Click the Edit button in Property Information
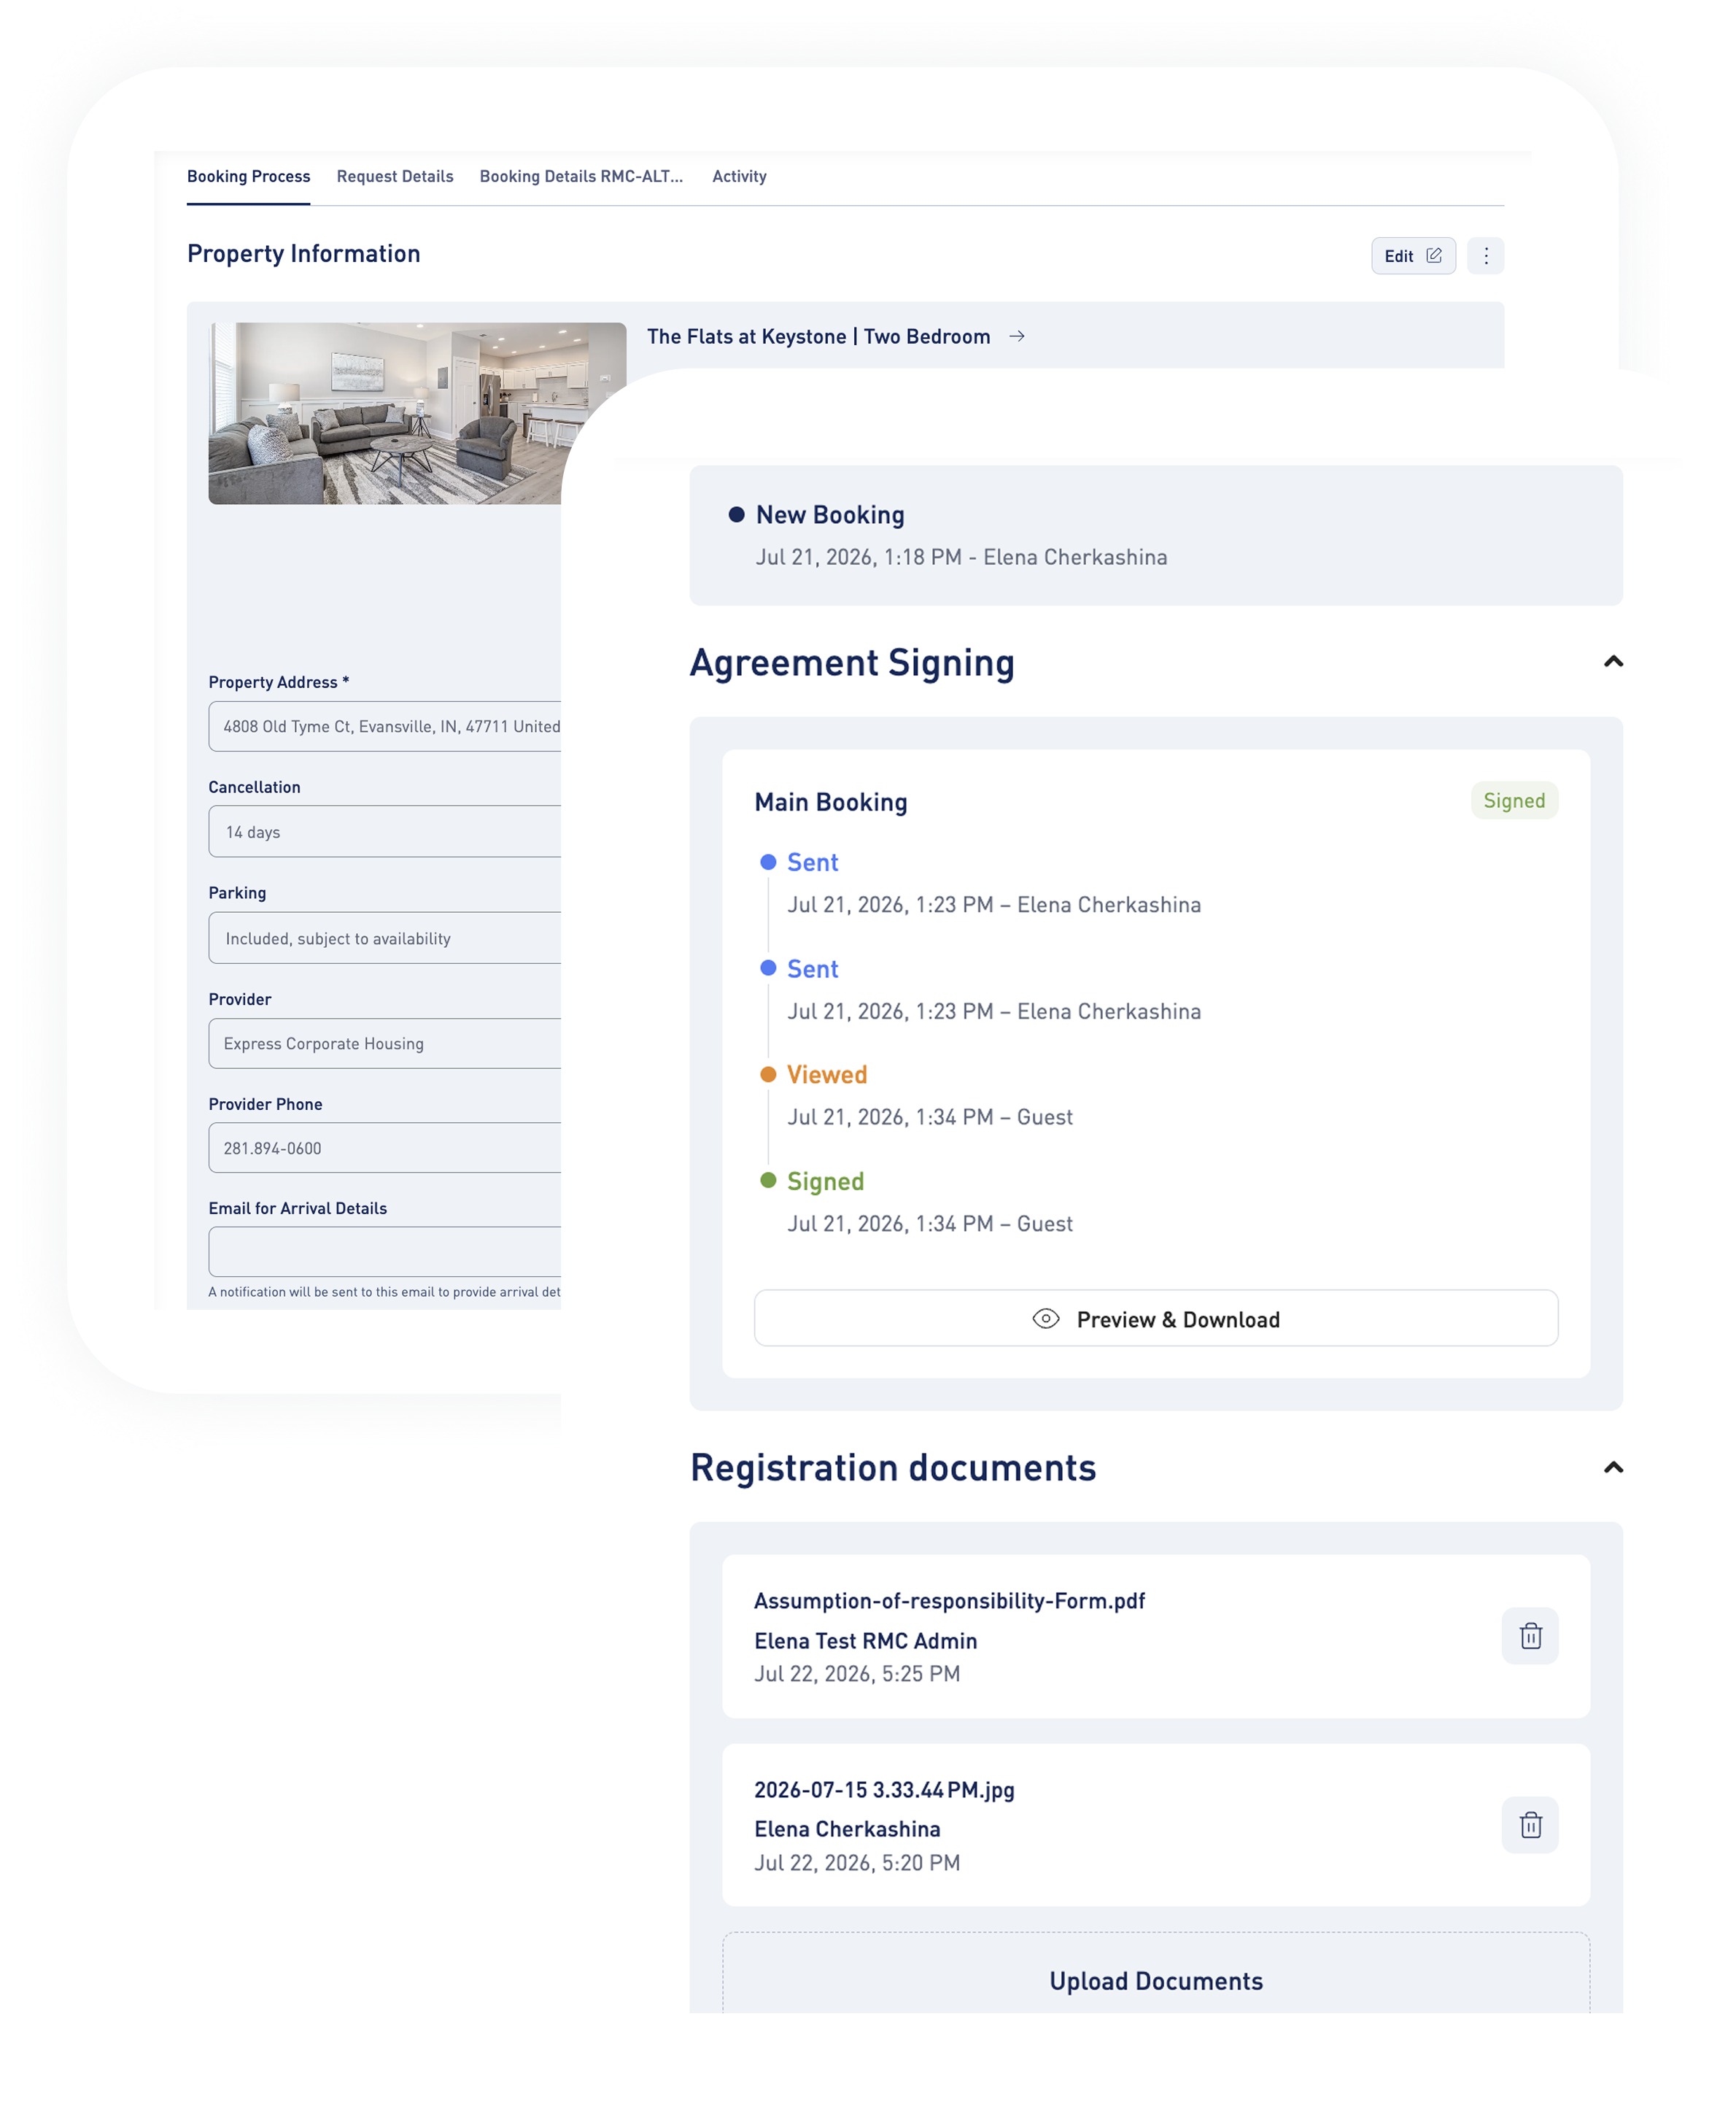The image size is (1736, 2103). [1413, 256]
